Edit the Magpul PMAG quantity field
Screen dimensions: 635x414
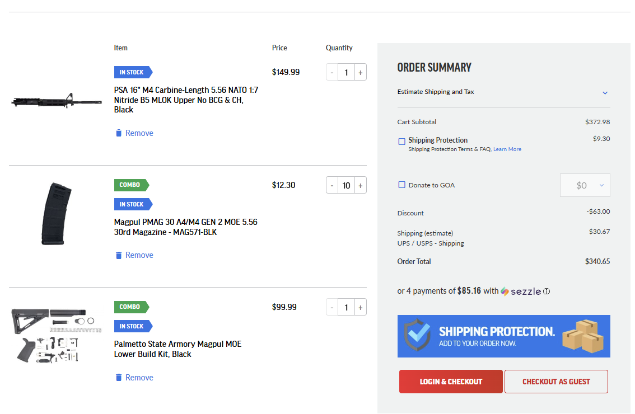[346, 186]
